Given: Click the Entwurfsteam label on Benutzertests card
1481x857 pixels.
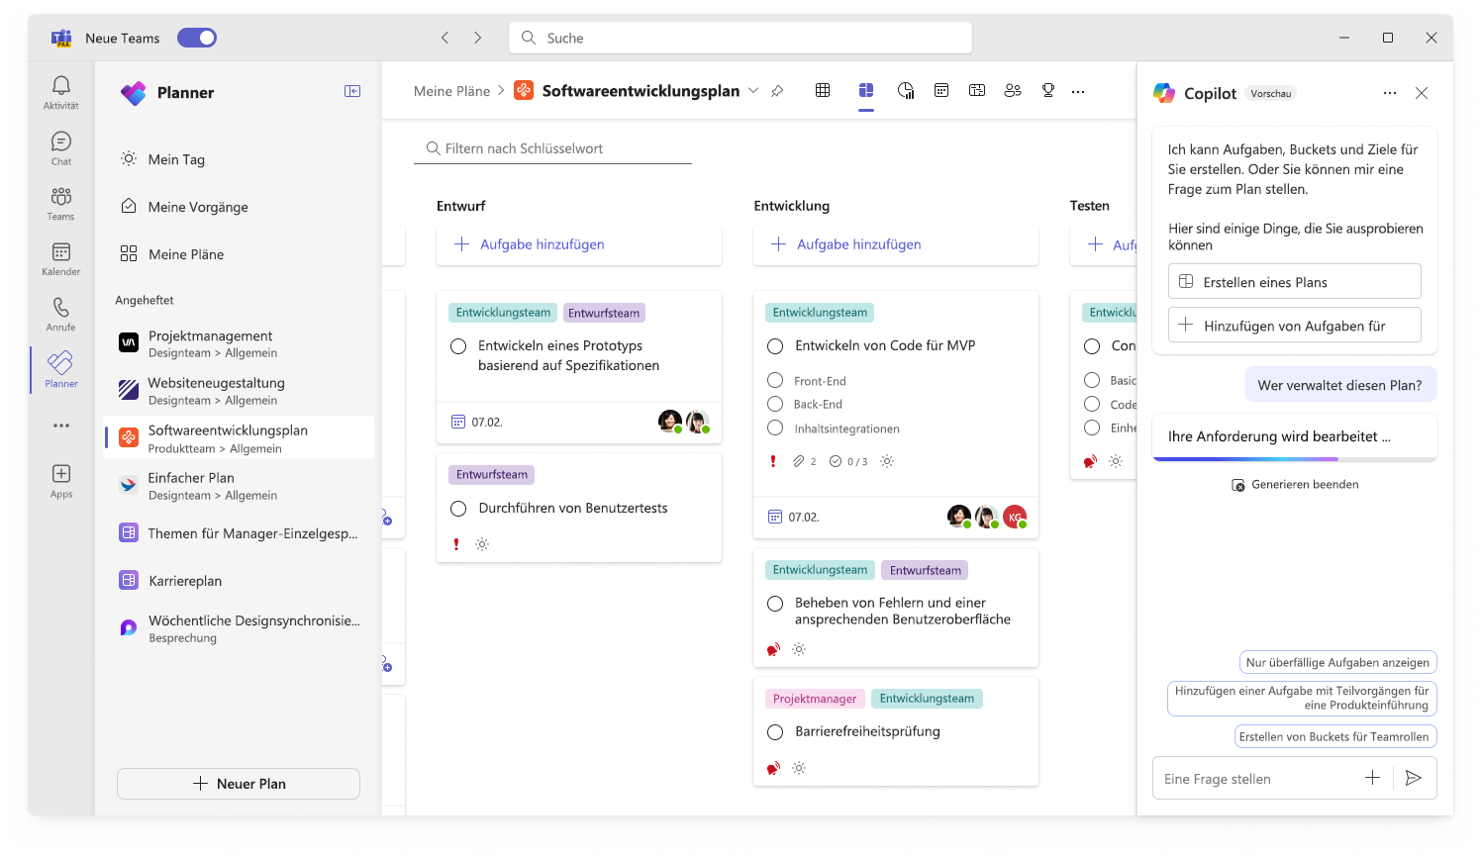Looking at the screenshot, I should (492, 475).
